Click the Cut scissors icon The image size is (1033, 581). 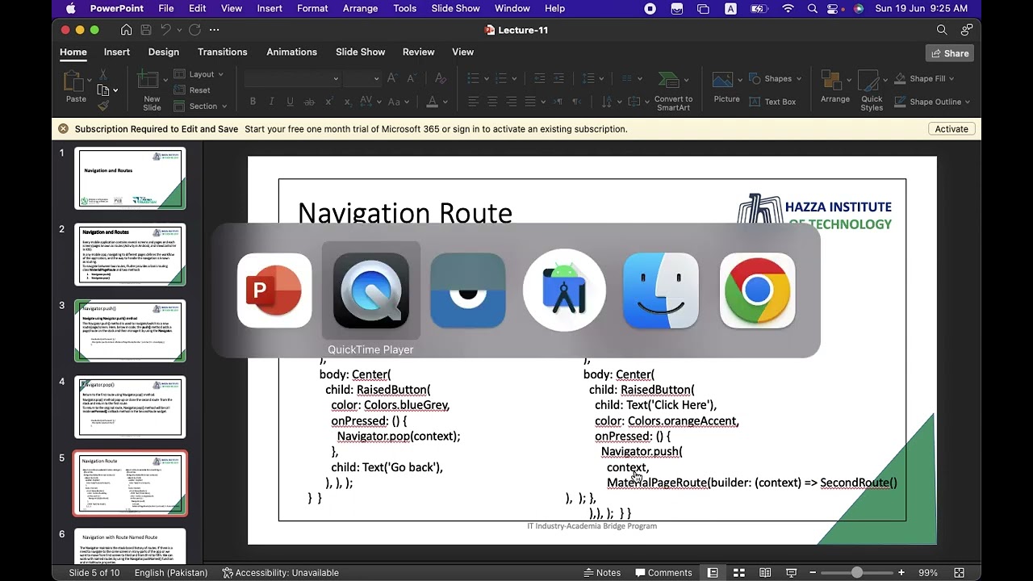(102, 75)
